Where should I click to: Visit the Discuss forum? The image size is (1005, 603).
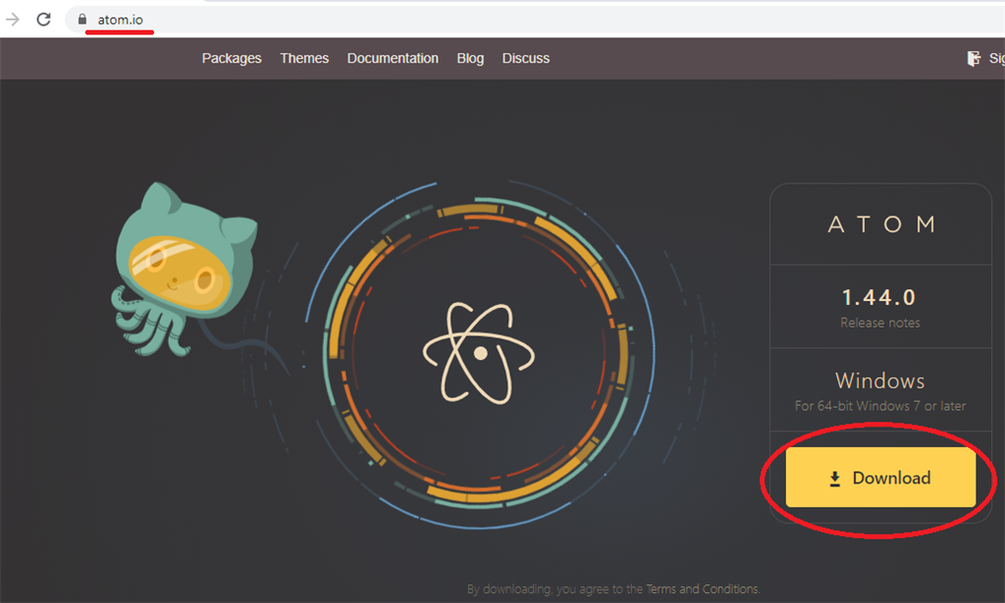pyautogui.click(x=526, y=58)
